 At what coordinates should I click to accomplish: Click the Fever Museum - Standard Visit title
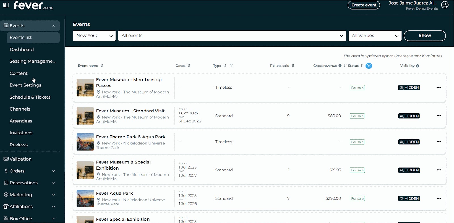coord(130,111)
